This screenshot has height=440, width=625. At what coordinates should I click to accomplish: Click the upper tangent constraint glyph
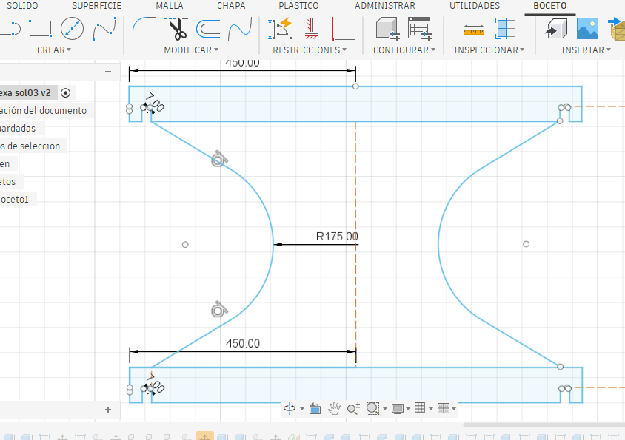click(219, 159)
